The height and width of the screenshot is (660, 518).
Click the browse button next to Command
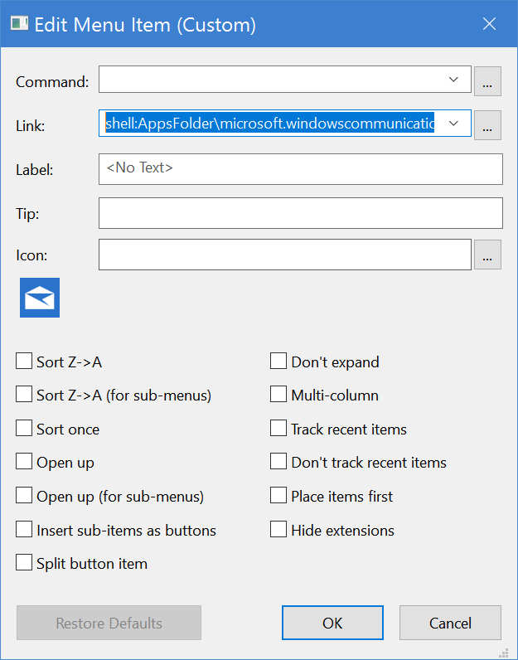tap(488, 80)
